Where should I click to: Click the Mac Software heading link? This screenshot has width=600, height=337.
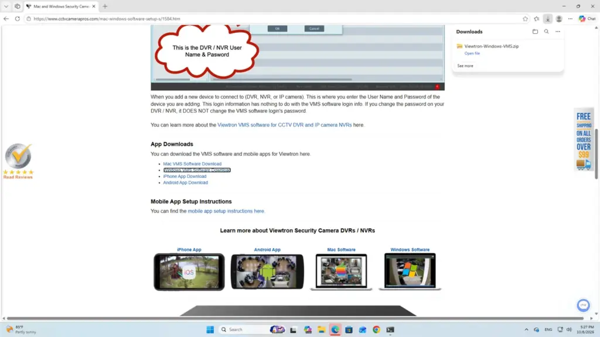click(341, 249)
